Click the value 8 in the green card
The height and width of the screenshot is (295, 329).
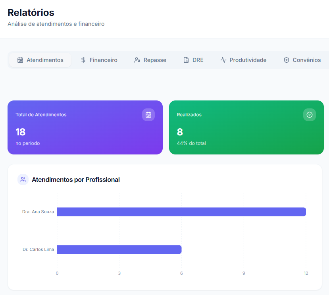(x=180, y=132)
